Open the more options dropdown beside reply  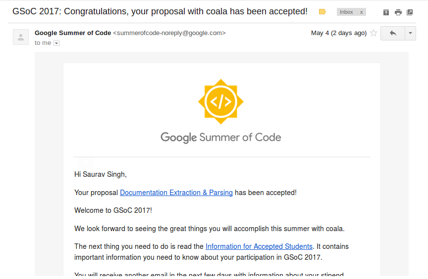click(x=410, y=33)
